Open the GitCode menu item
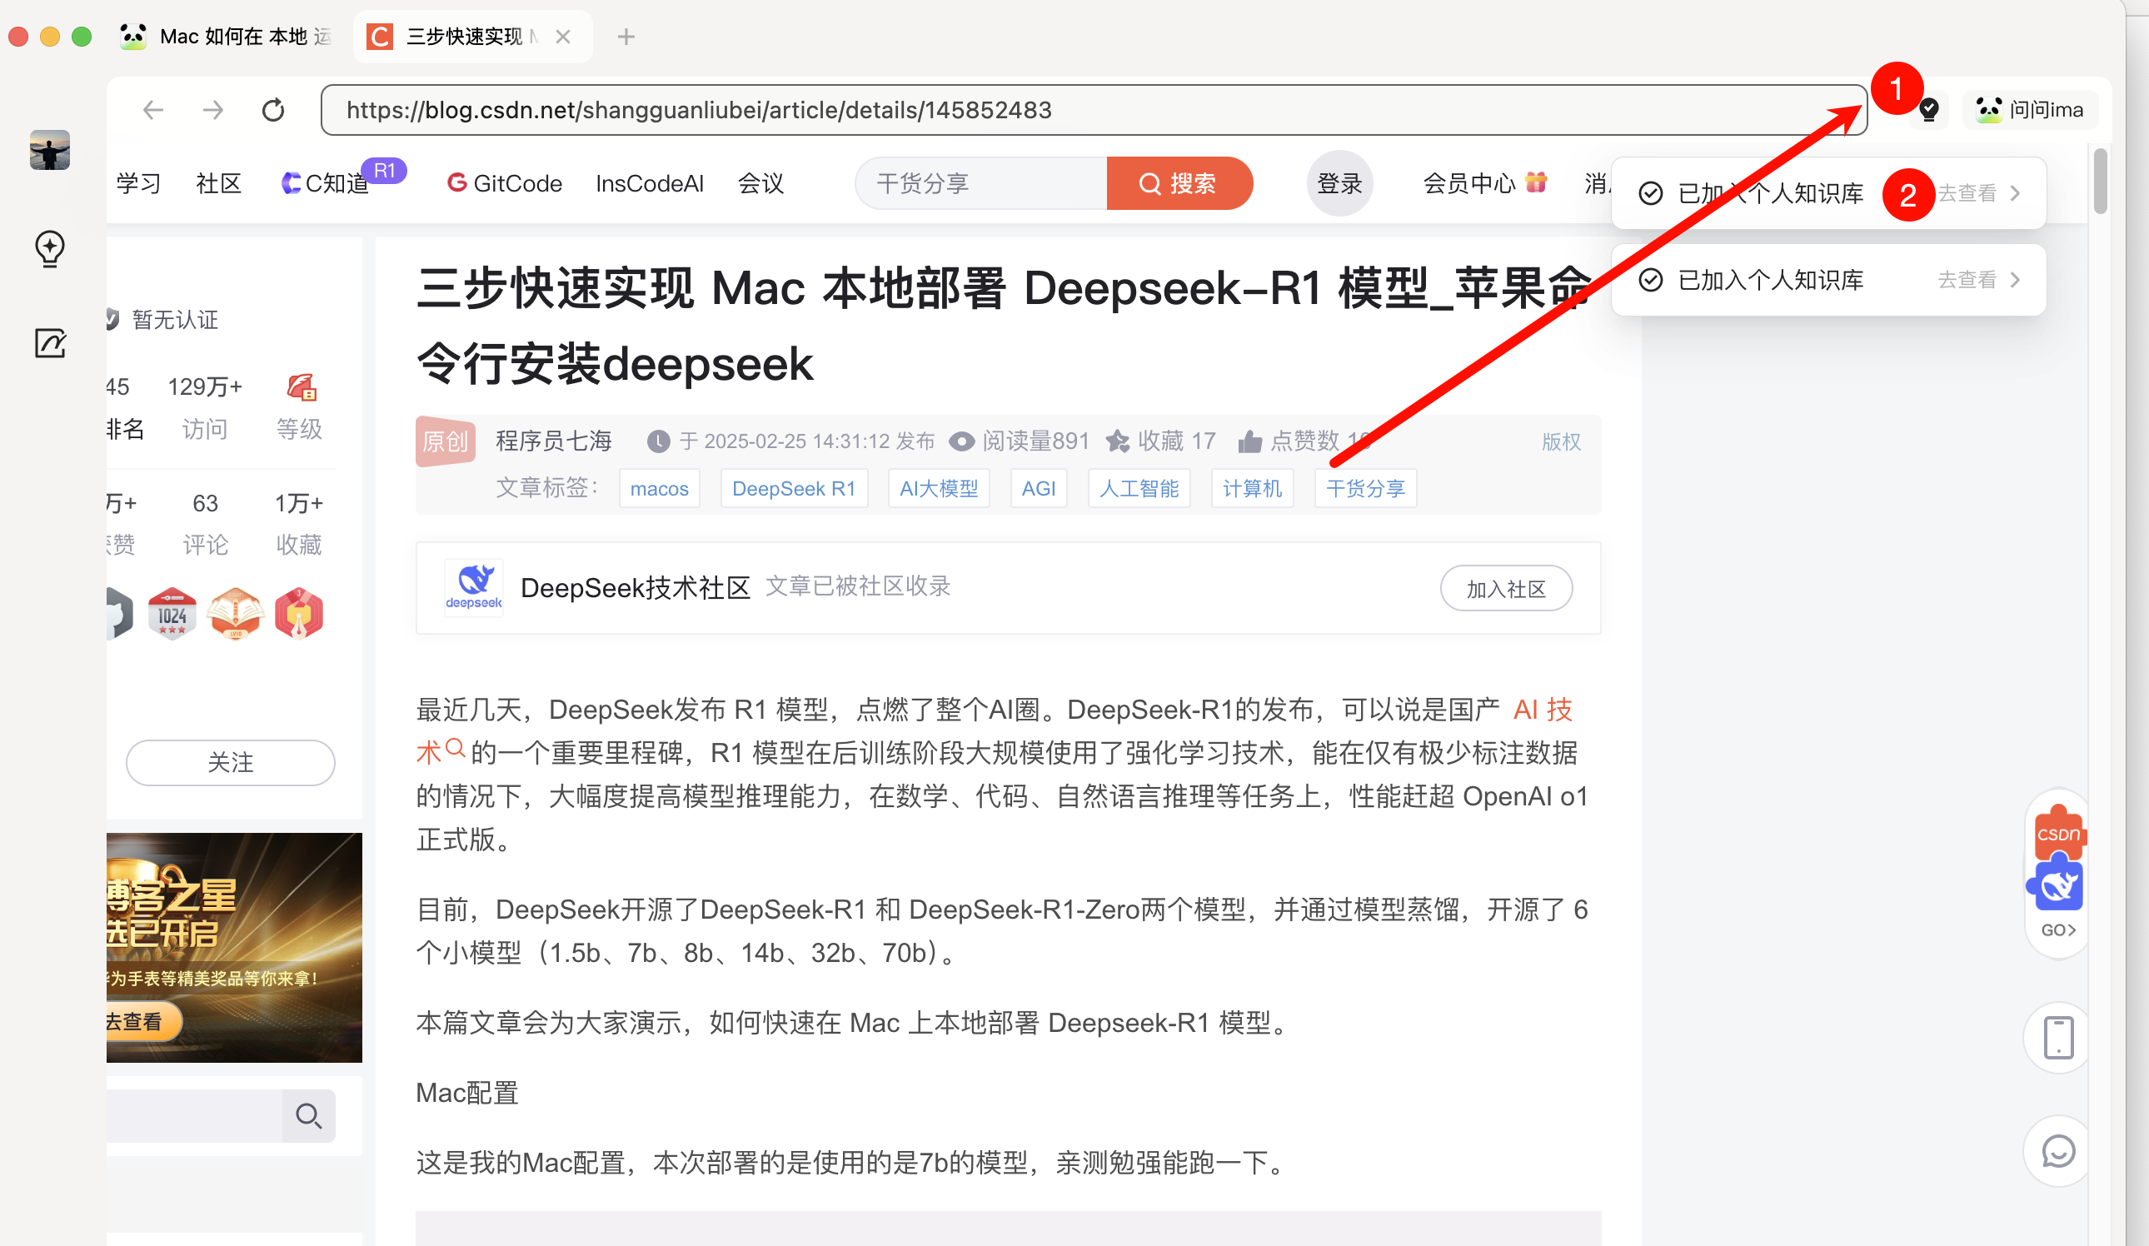Image resolution: width=2149 pixels, height=1246 pixels. (505, 183)
